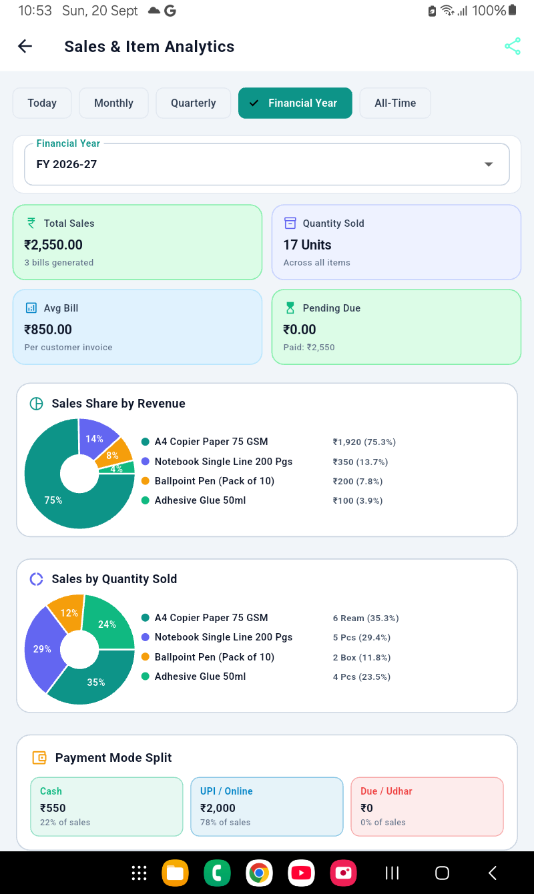Click the 35% slice in quantity pie chart
This screenshot has width=534, height=894.
tap(96, 682)
